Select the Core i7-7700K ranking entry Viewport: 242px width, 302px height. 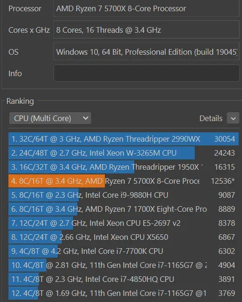coord(124,251)
